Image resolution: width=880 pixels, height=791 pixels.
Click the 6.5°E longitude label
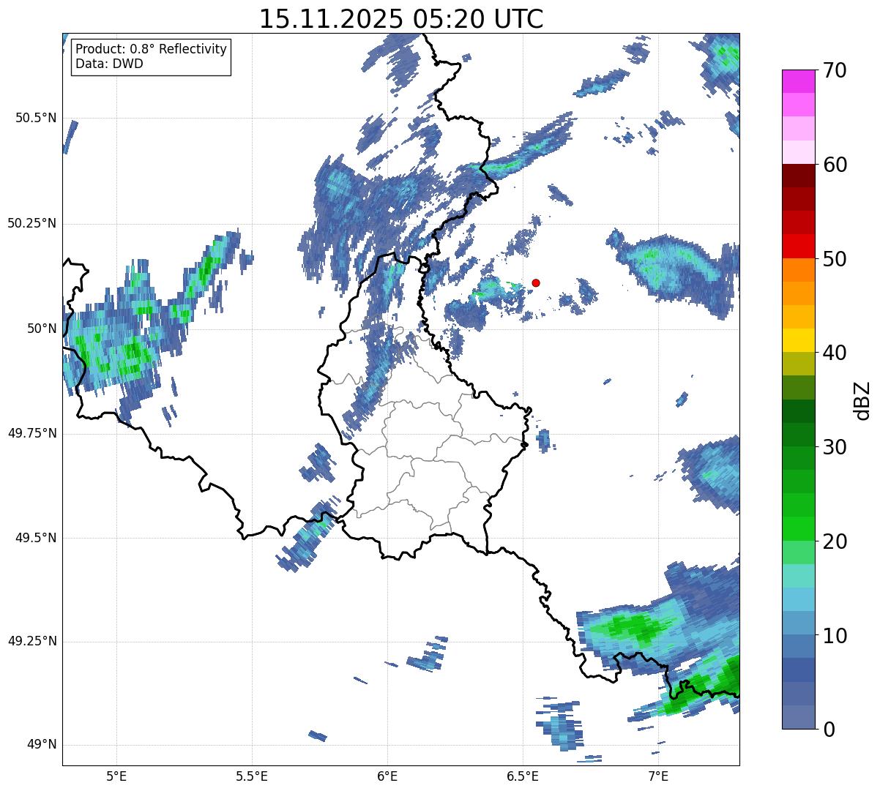(523, 776)
